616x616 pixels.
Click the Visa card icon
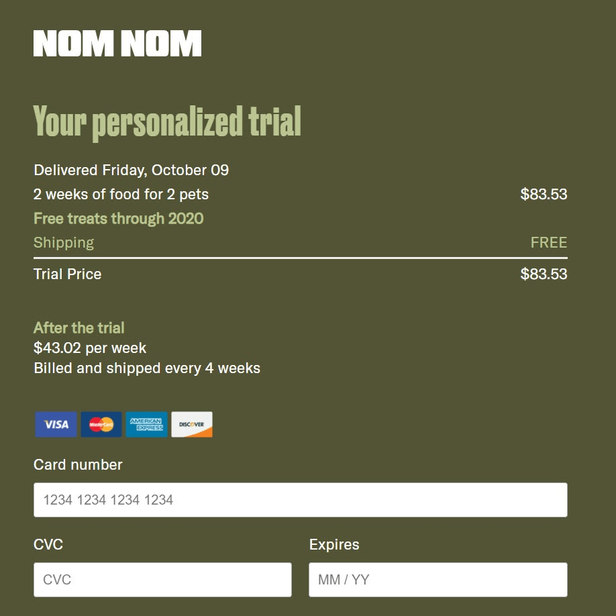click(56, 425)
